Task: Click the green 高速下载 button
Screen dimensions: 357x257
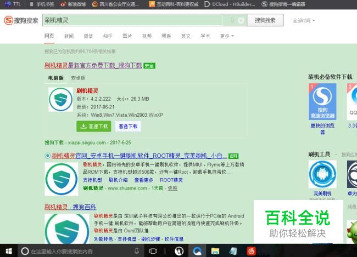Action: [x=94, y=126]
